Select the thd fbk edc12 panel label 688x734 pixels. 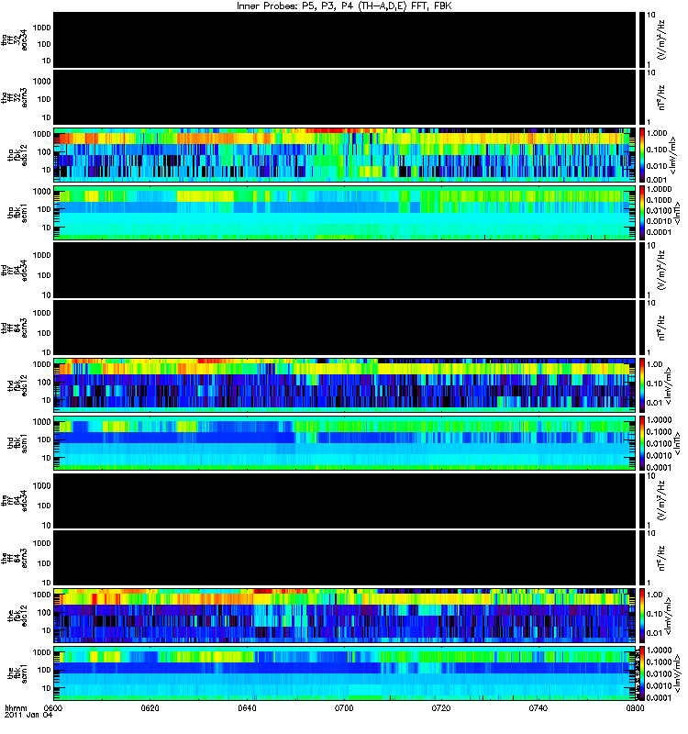coord(17,385)
